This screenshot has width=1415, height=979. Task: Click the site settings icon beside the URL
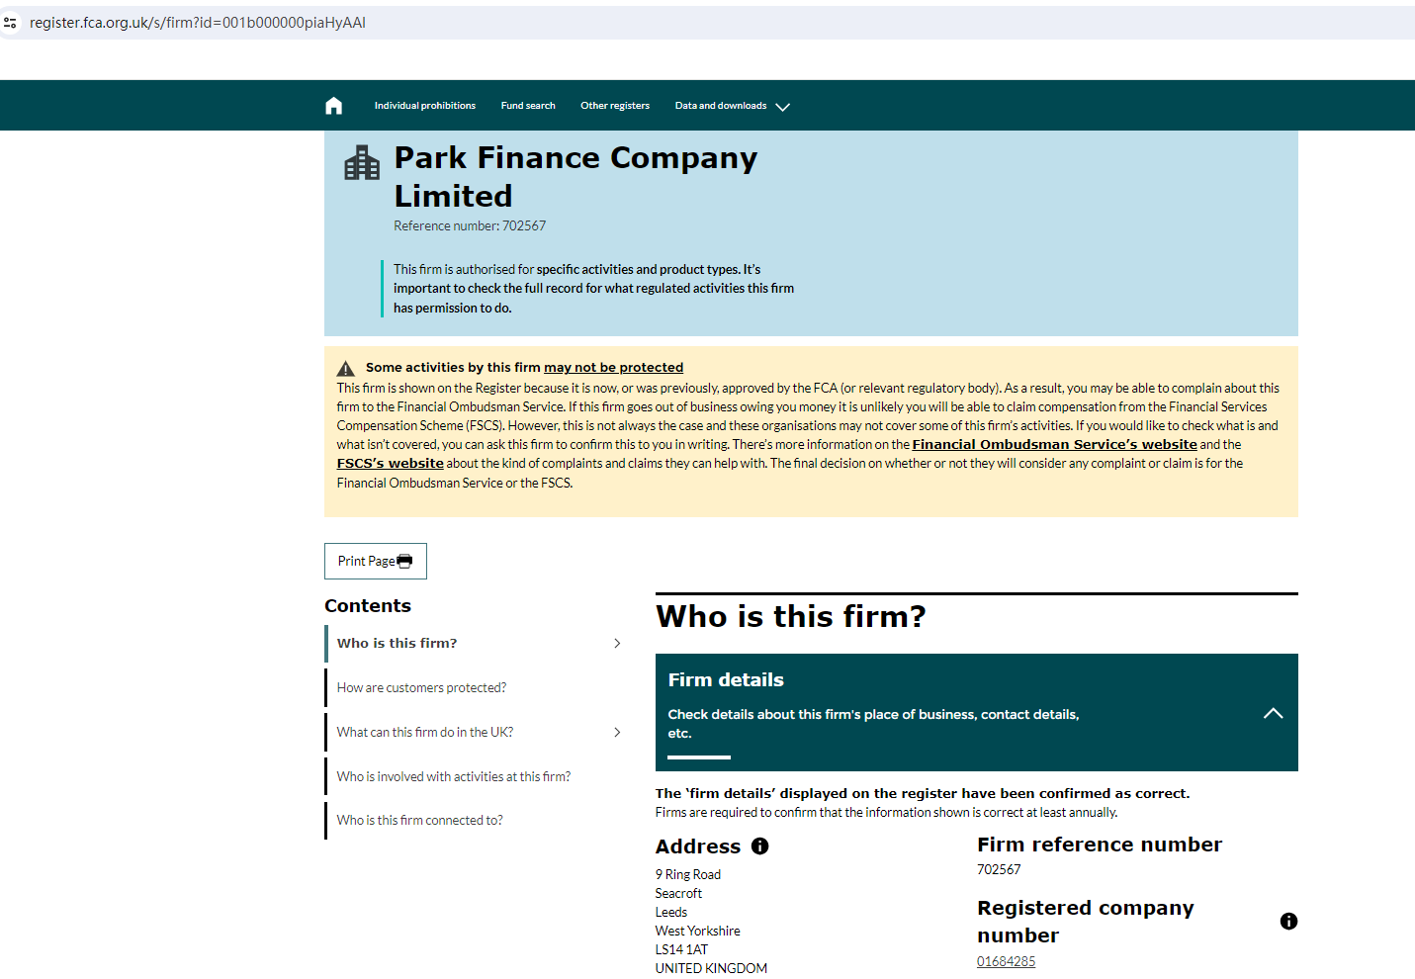(10, 22)
